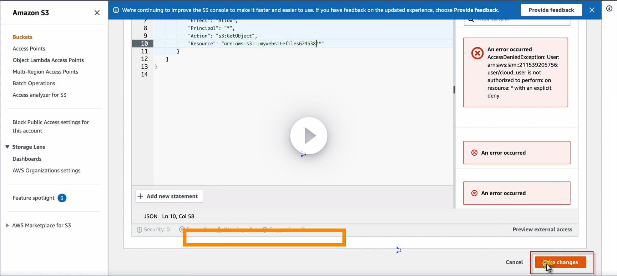The width and height of the screenshot is (617, 276).
Task: Click the AccessDeniedException error message text
Action: click(523, 76)
